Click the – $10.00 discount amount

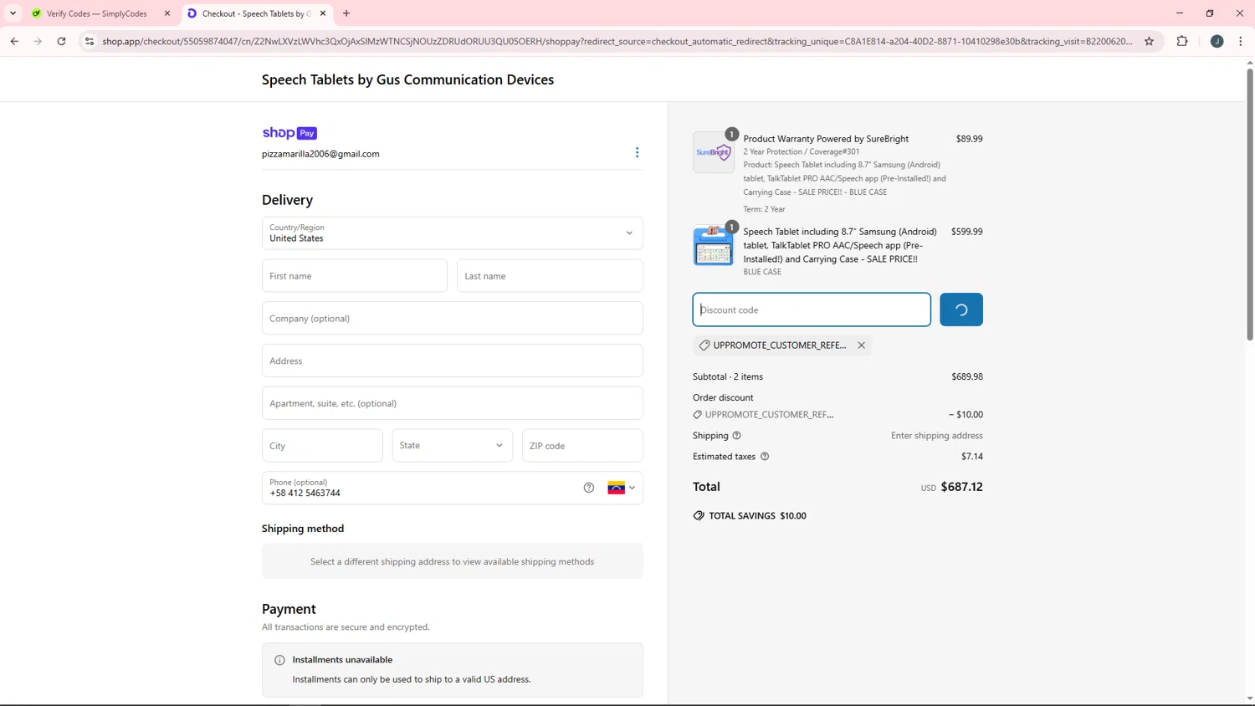pyautogui.click(x=966, y=415)
